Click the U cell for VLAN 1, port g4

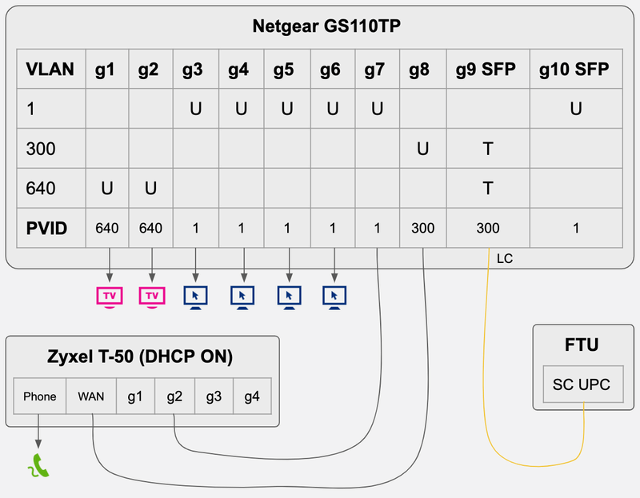(x=242, y=109)
